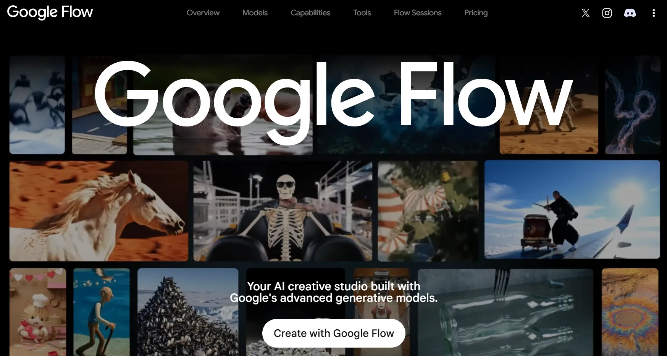Select the drummer on airplane wing thumbnail
Viewport: 667px width, 356px height.
coord(572,209)
